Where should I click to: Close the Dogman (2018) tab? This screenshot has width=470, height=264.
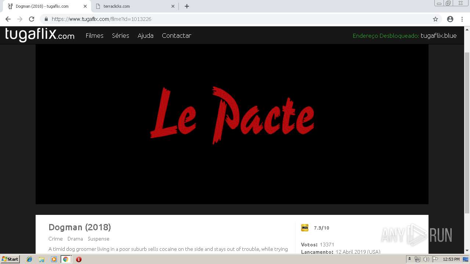[x=85, y=6]
